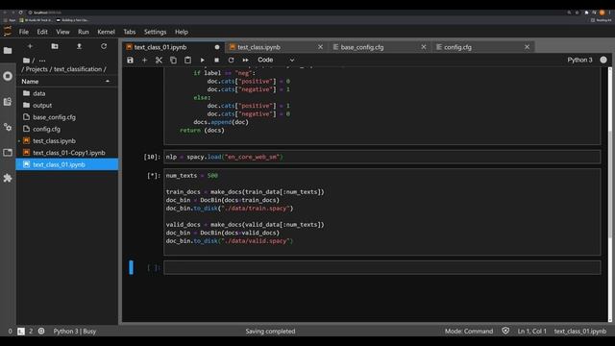Select text_class_01.ipynb in file browser
This screenshot has width=615, height=346.
[66, 164]
